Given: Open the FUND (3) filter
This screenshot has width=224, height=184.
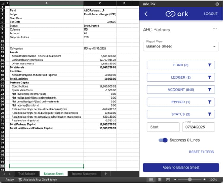Looking at the screenshot, I should [x=181, y=65].
